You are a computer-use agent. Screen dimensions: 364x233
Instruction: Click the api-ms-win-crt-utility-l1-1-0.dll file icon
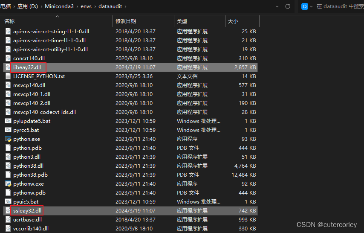[x=8, y=50]
